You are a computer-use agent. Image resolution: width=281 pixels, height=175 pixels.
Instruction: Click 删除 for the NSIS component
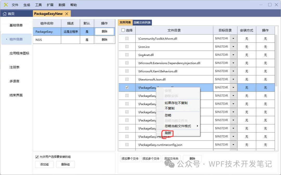(x=105, y=40)
